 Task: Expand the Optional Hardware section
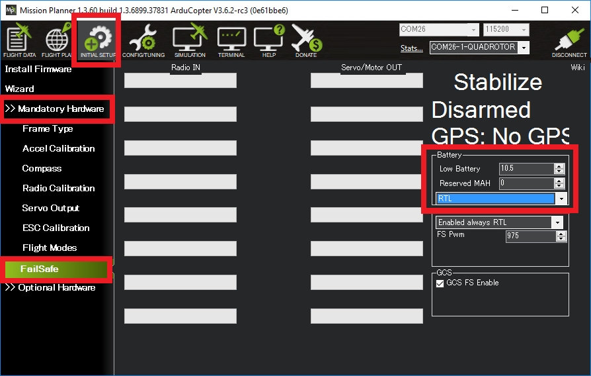pos(50,287)
